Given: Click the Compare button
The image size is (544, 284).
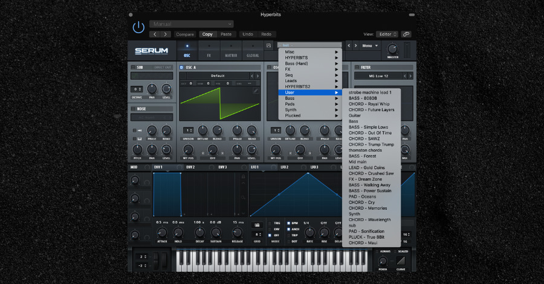Looking at the screenshot, I should (x=185, y=34).
